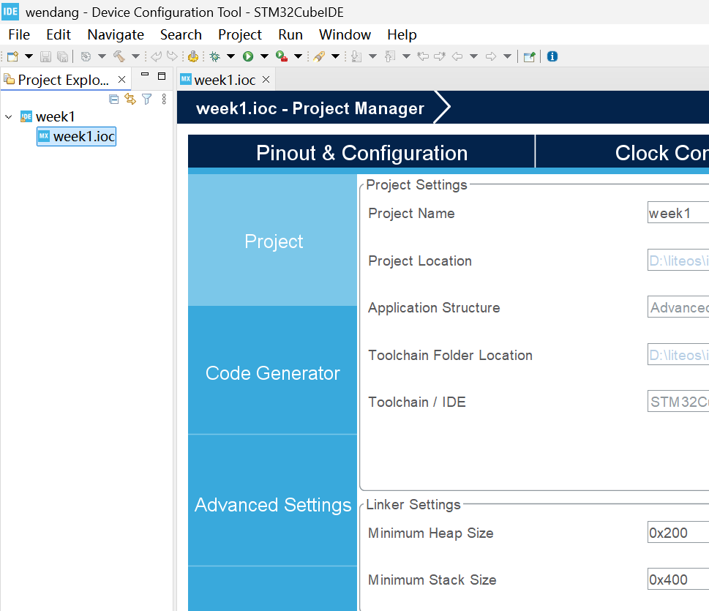
Task: Click the Undo arrow icon
Action: coord(156,56)
